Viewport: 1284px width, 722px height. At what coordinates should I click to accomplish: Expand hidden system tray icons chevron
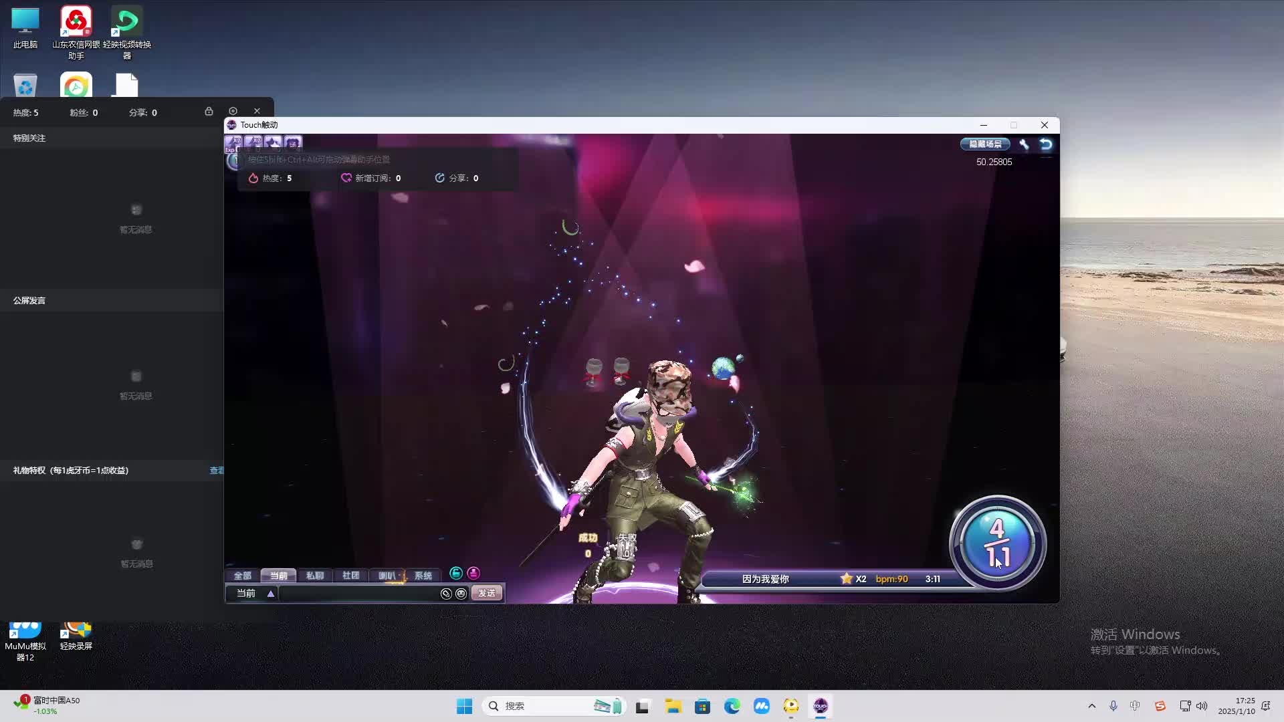point(1092,706)
